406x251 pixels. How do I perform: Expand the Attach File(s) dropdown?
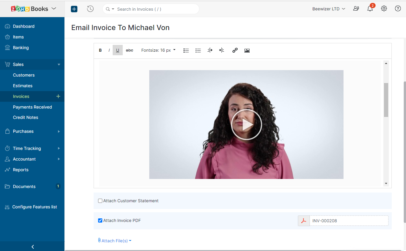(x=115, y=241)
